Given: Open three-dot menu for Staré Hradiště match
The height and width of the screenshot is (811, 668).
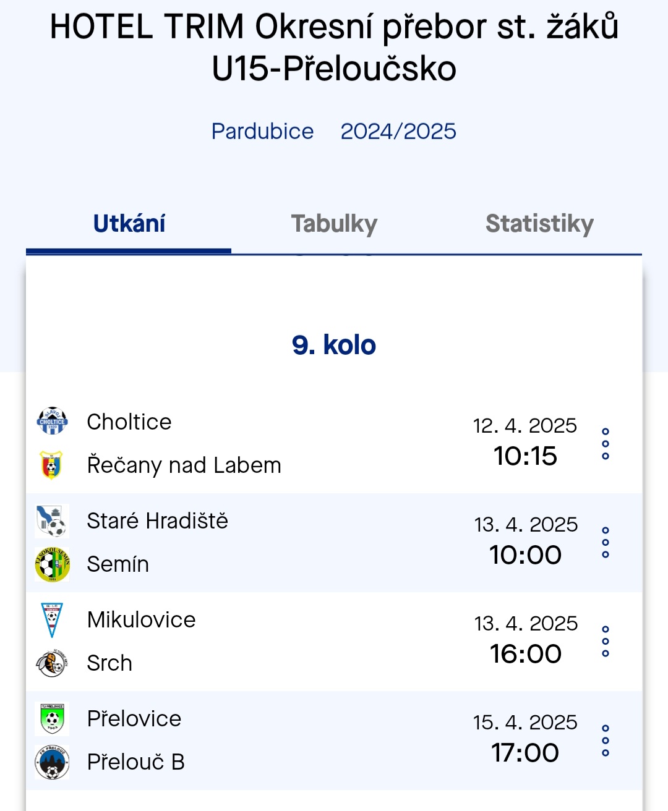Looking at the screenshot, I should (x=606, y=543).
